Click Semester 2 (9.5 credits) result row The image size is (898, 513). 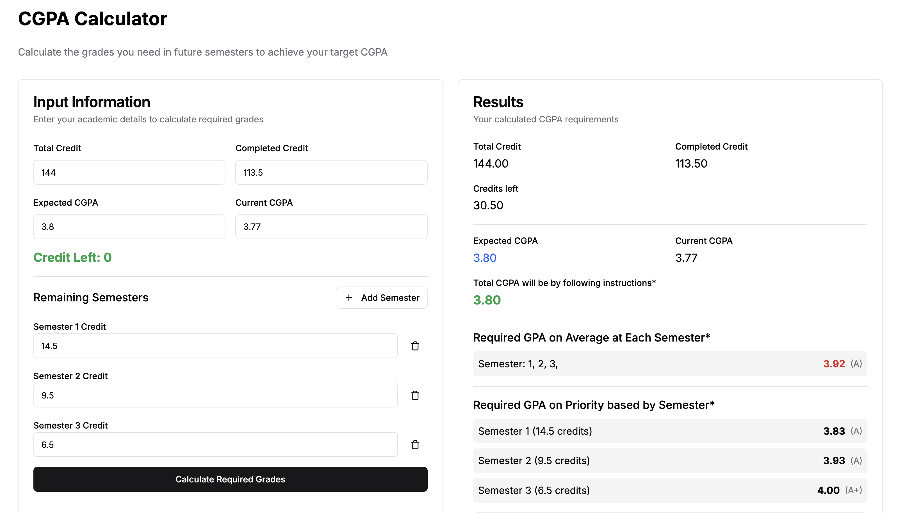(x=670, y=461)
